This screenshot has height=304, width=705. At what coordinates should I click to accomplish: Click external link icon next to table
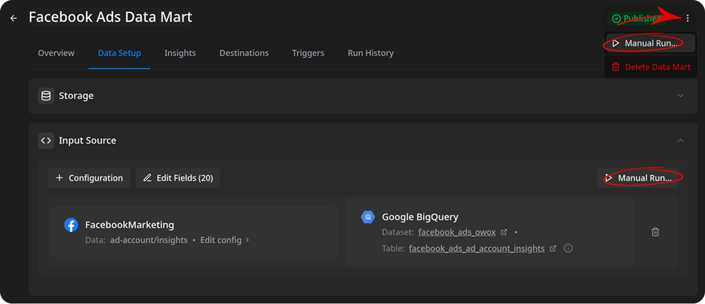[x=553, y=248]
